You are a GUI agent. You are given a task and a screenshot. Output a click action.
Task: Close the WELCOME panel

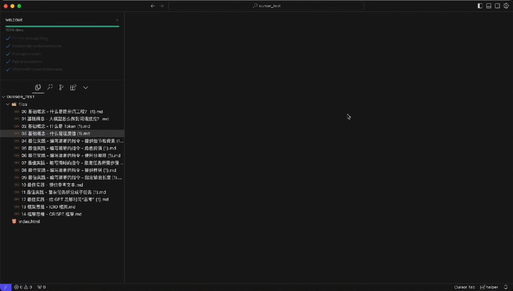(x=118, y=20)
